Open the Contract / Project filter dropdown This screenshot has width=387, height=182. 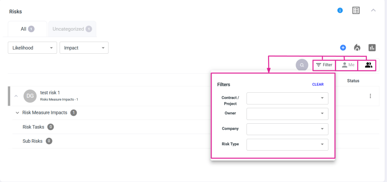[x=287, y=98]
